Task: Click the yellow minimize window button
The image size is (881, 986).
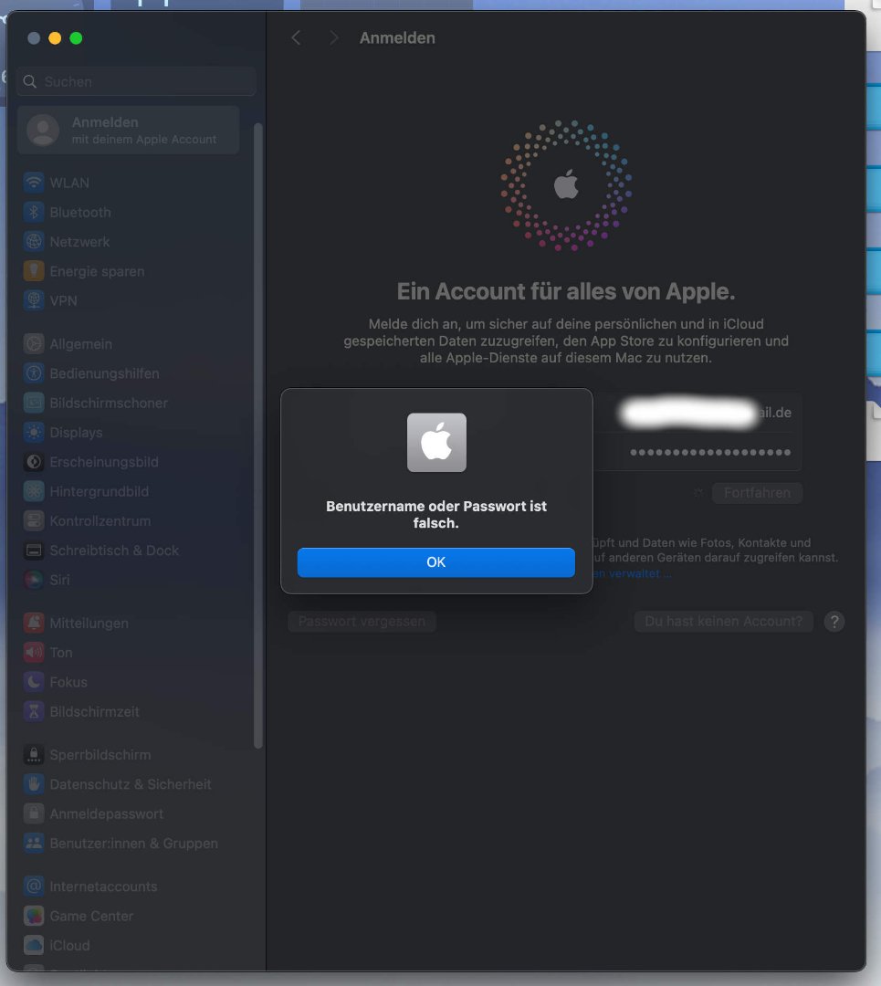Action: 55,38
